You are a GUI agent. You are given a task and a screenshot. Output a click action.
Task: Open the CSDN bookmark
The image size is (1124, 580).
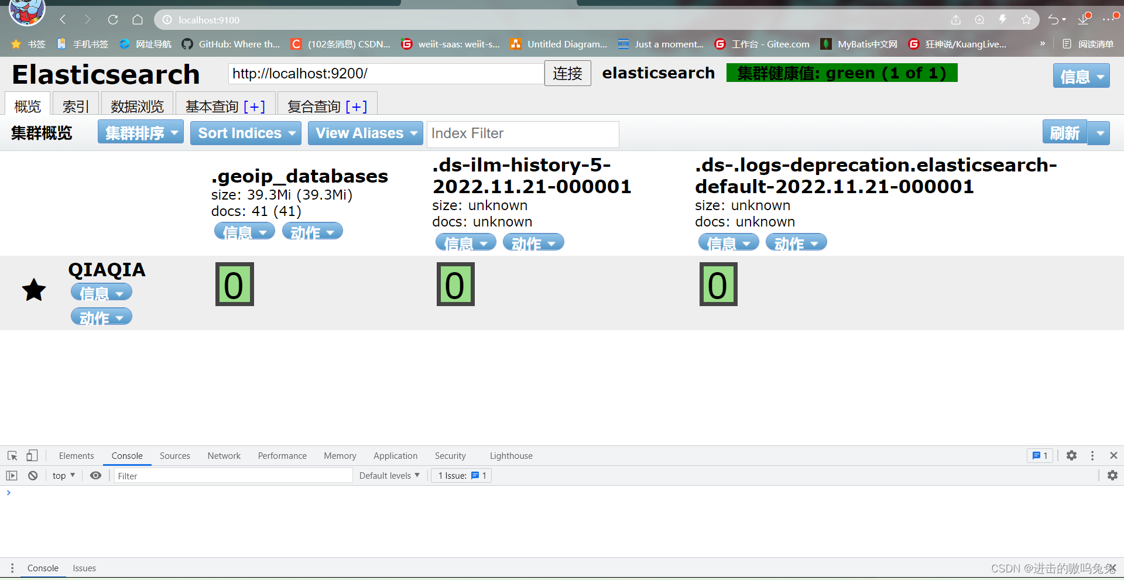[x=341, y=44]
